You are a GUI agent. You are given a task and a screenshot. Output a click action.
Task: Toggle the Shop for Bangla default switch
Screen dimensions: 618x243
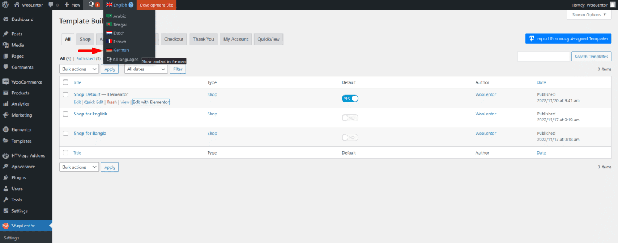click(x=350, y=137)
